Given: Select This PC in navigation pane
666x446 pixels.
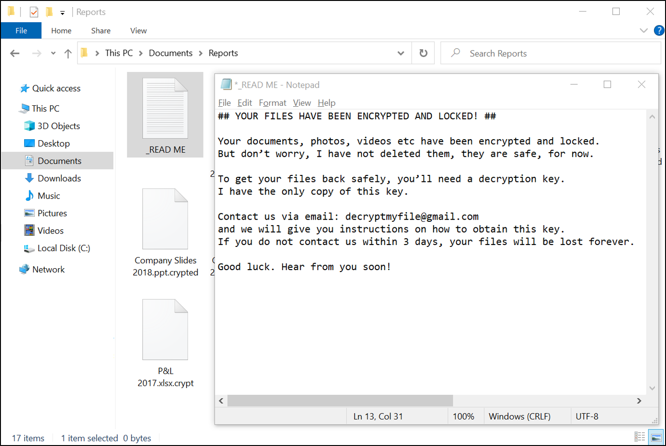Looking at the screenshot, I should 45,109.
